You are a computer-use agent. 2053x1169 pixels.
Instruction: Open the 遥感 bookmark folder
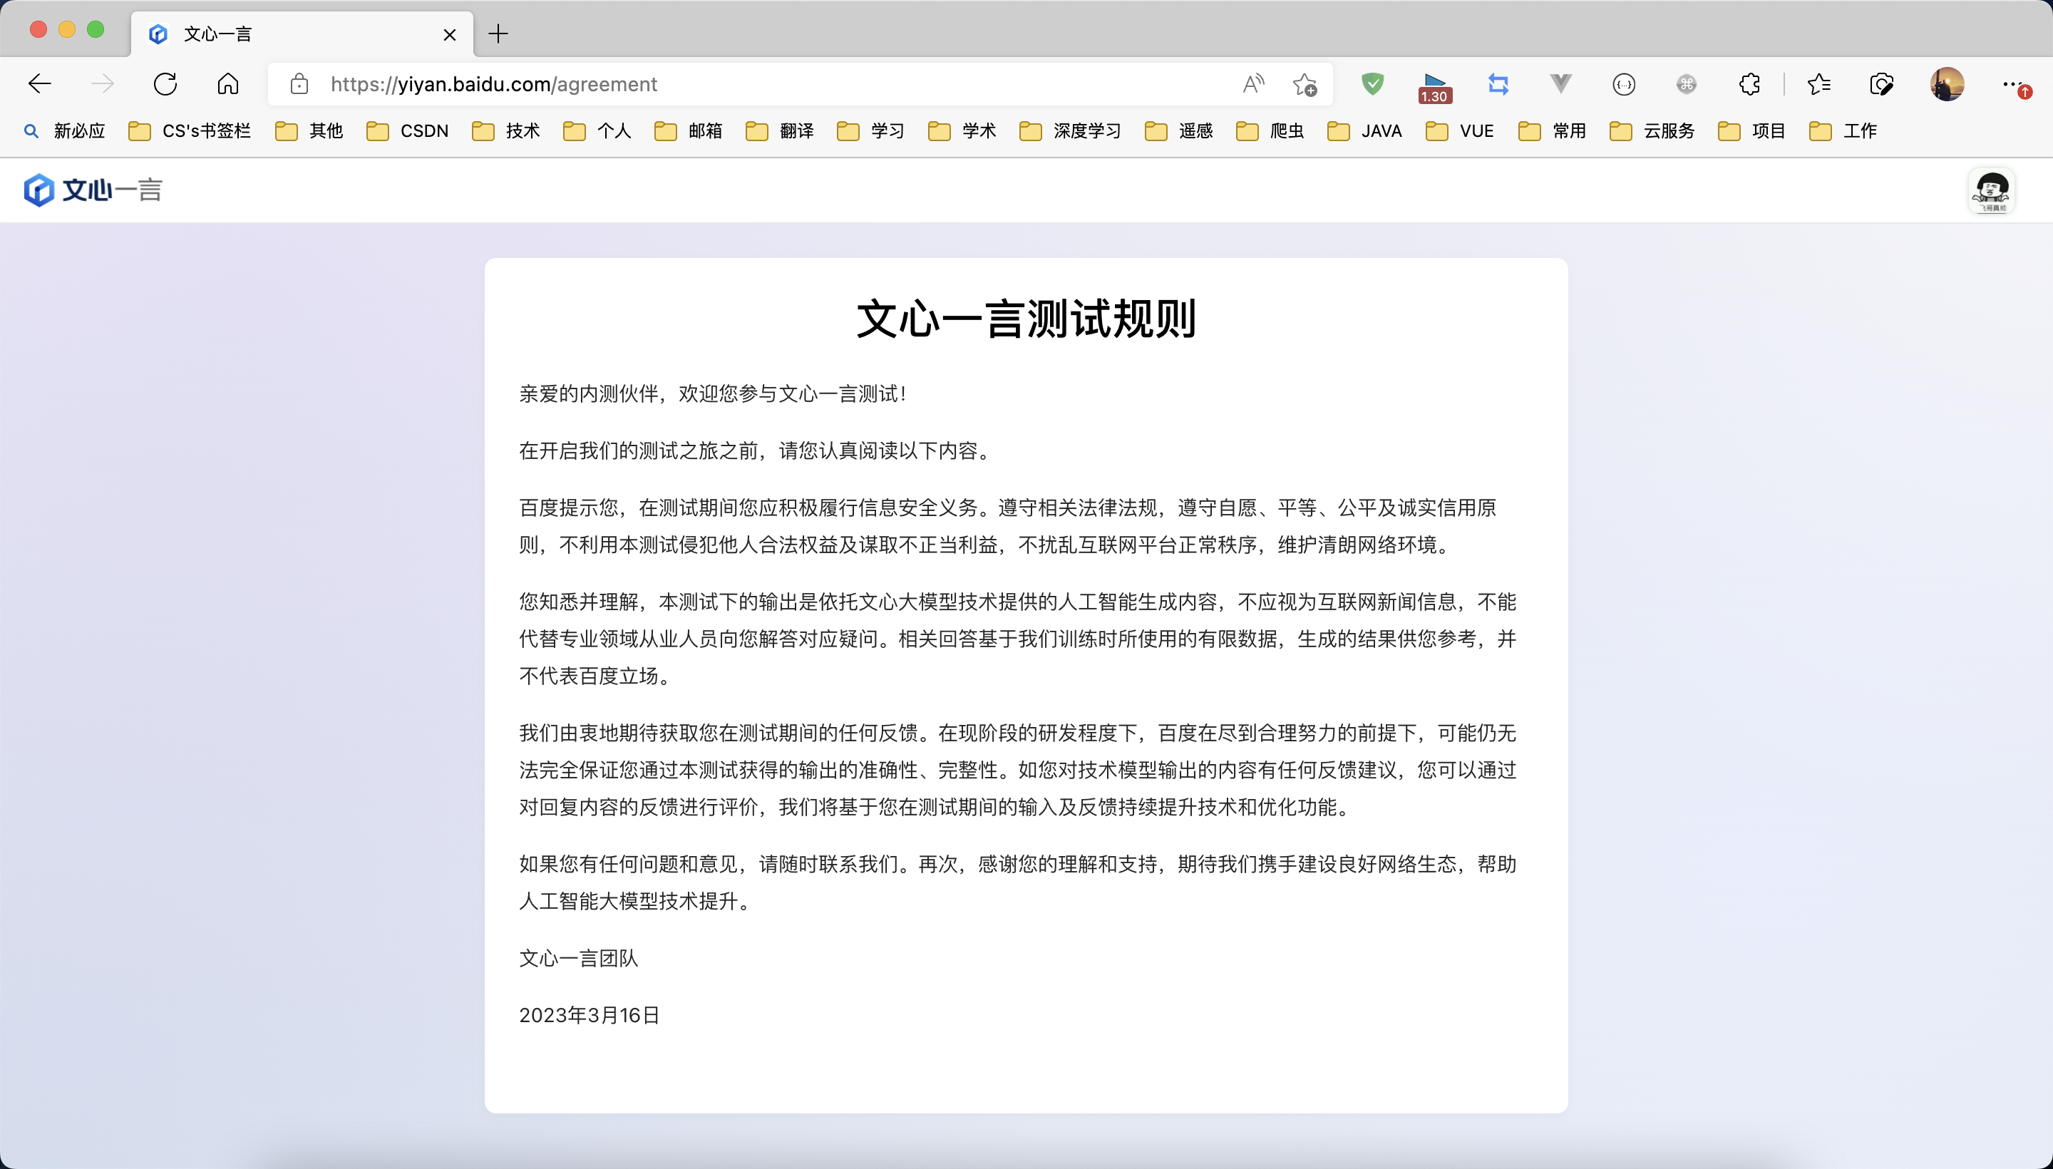1178,131
